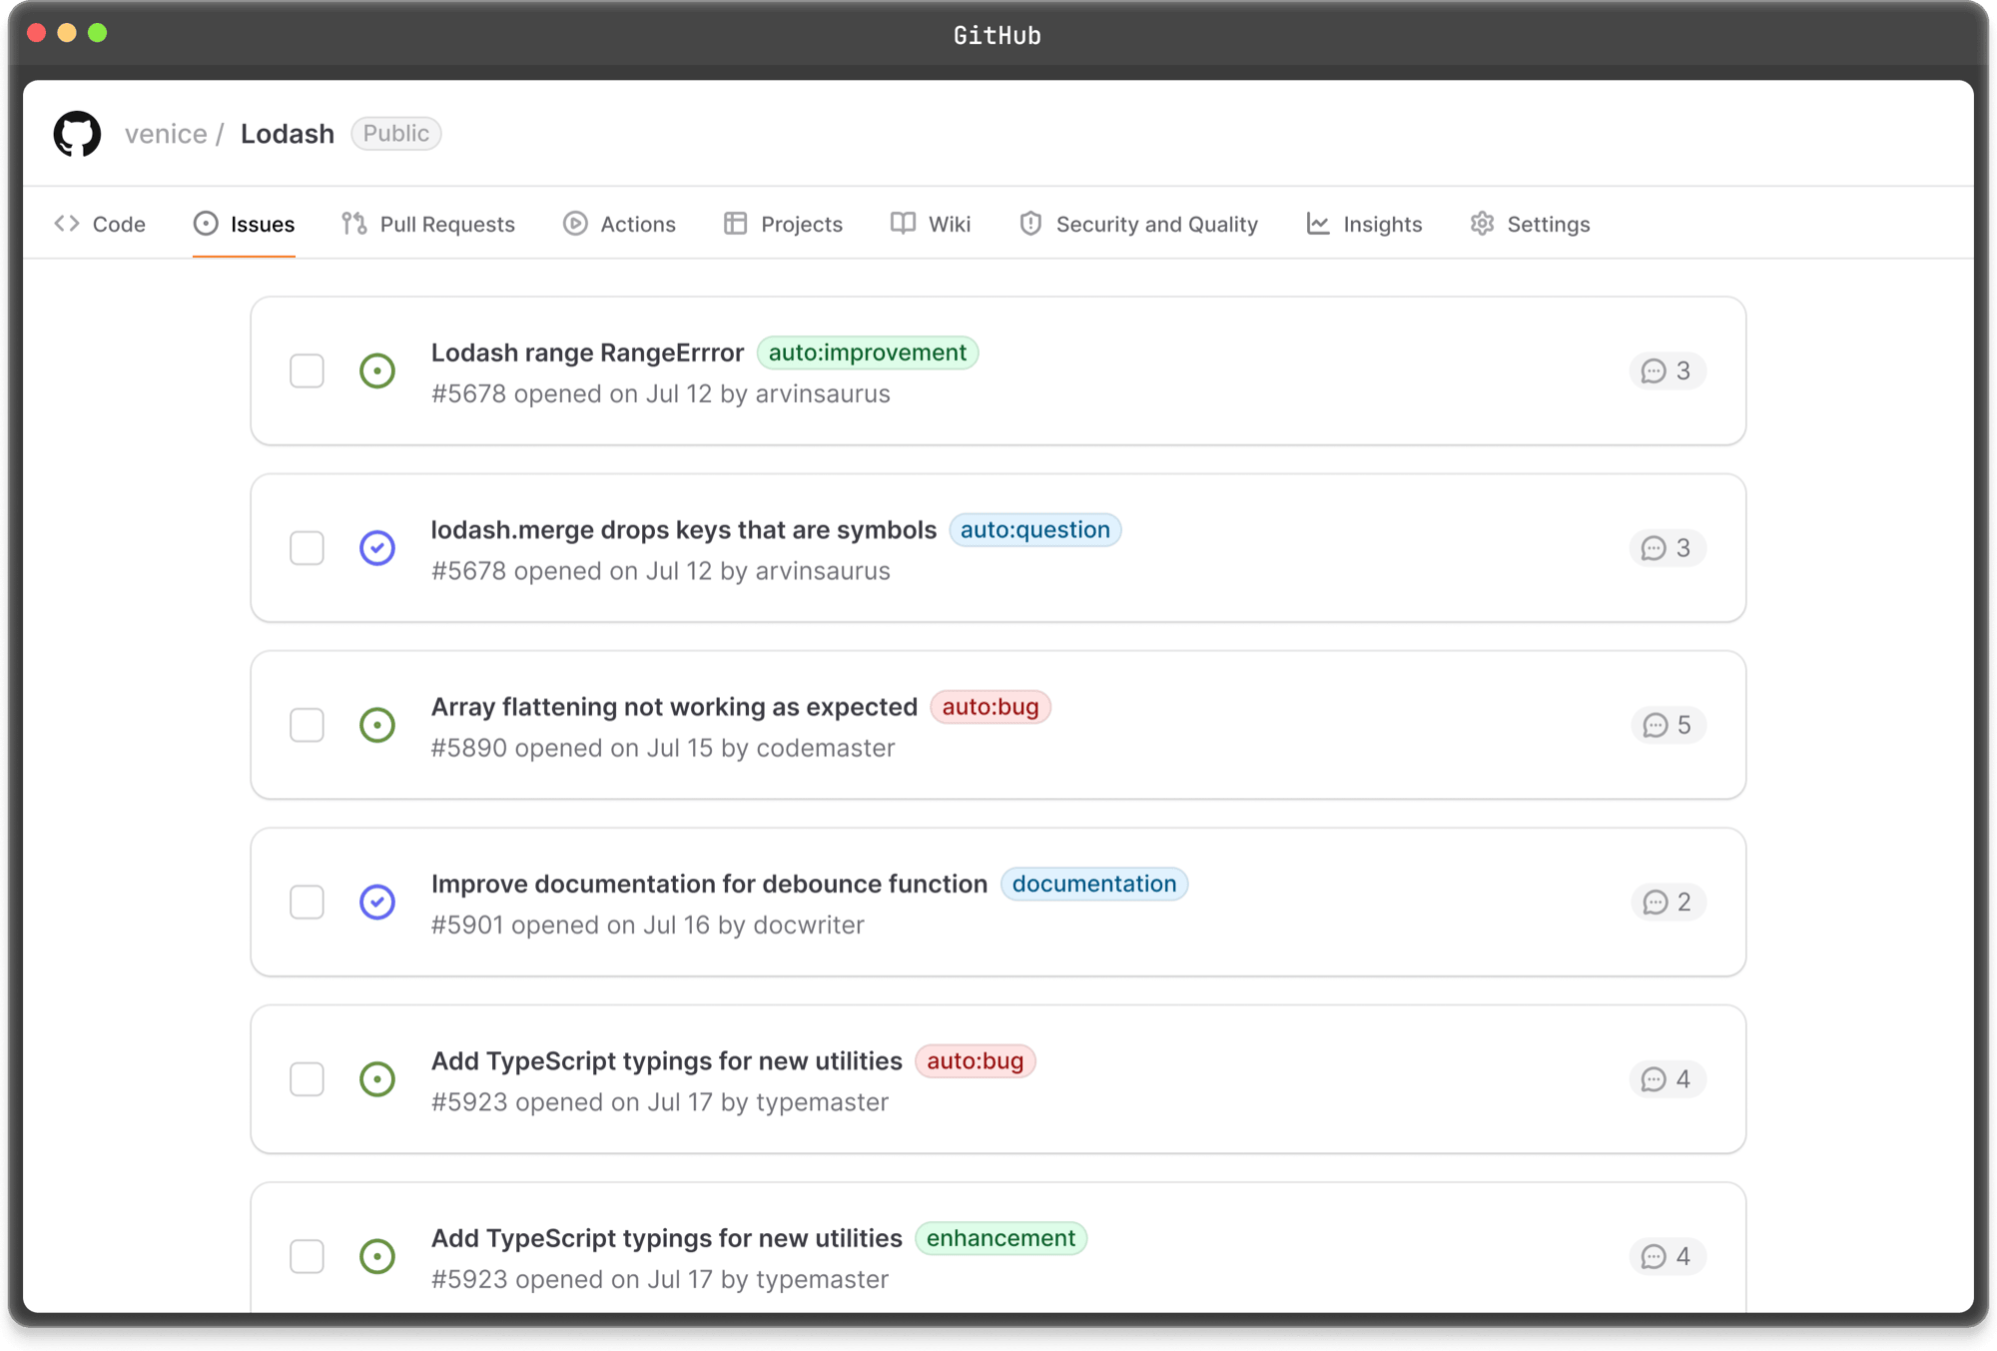
Task: Check the box for TypeScript typings enhancement issue
Action: (x=307, y=1256)
